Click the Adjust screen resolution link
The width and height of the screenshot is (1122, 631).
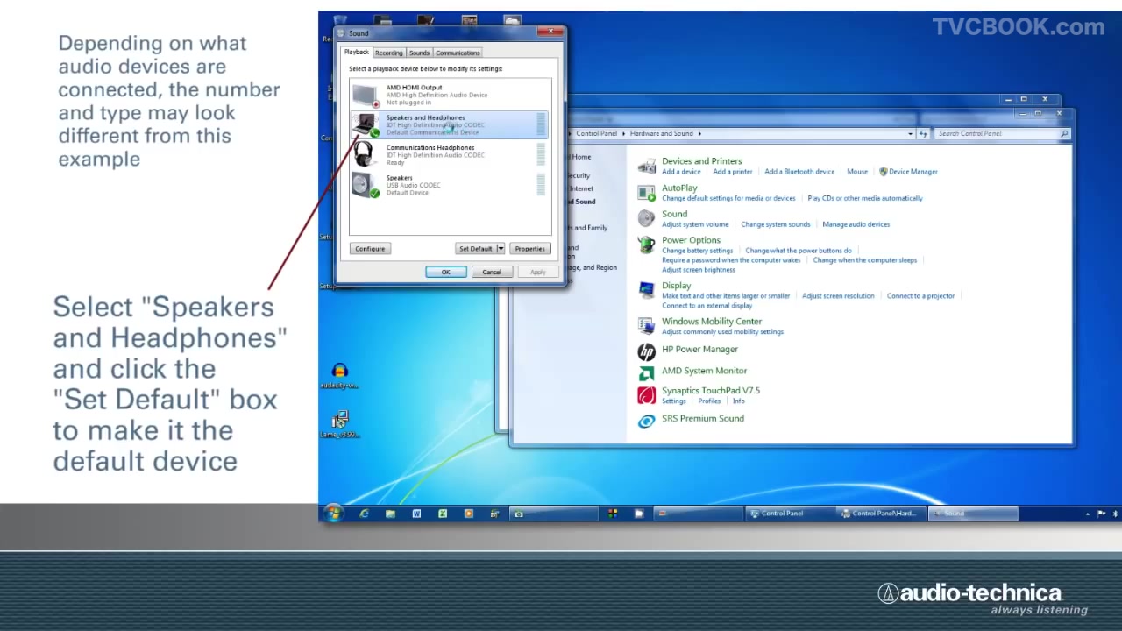838,296
